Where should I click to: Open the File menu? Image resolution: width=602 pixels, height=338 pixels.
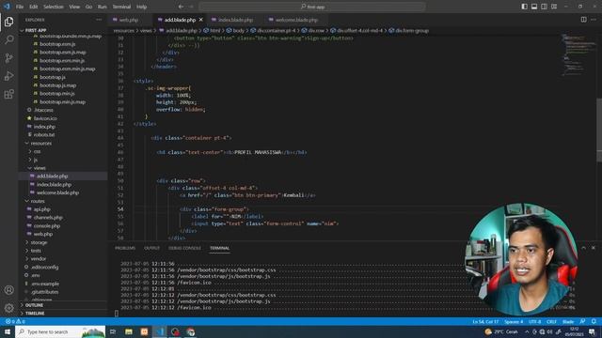pos(20,7)
